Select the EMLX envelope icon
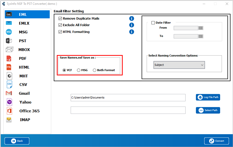233x147 pixels. coord(9,23)
